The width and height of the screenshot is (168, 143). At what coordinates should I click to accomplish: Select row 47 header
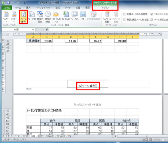tap(8, 111)
